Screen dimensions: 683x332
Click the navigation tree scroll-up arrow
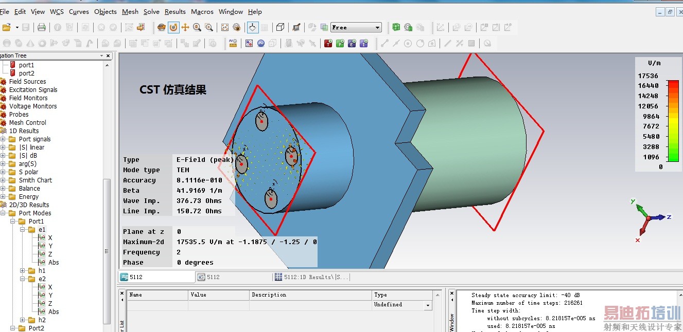click(107, 65)
